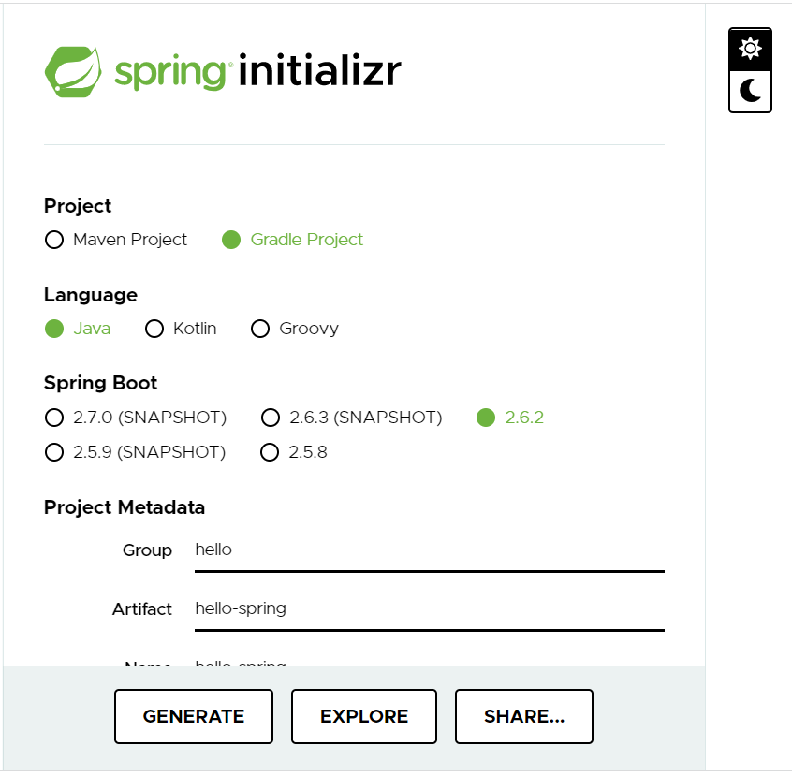This screenshot has width=792, height=777.
Task: Click the Artifact input field
Action: click(x=429, y=609)
